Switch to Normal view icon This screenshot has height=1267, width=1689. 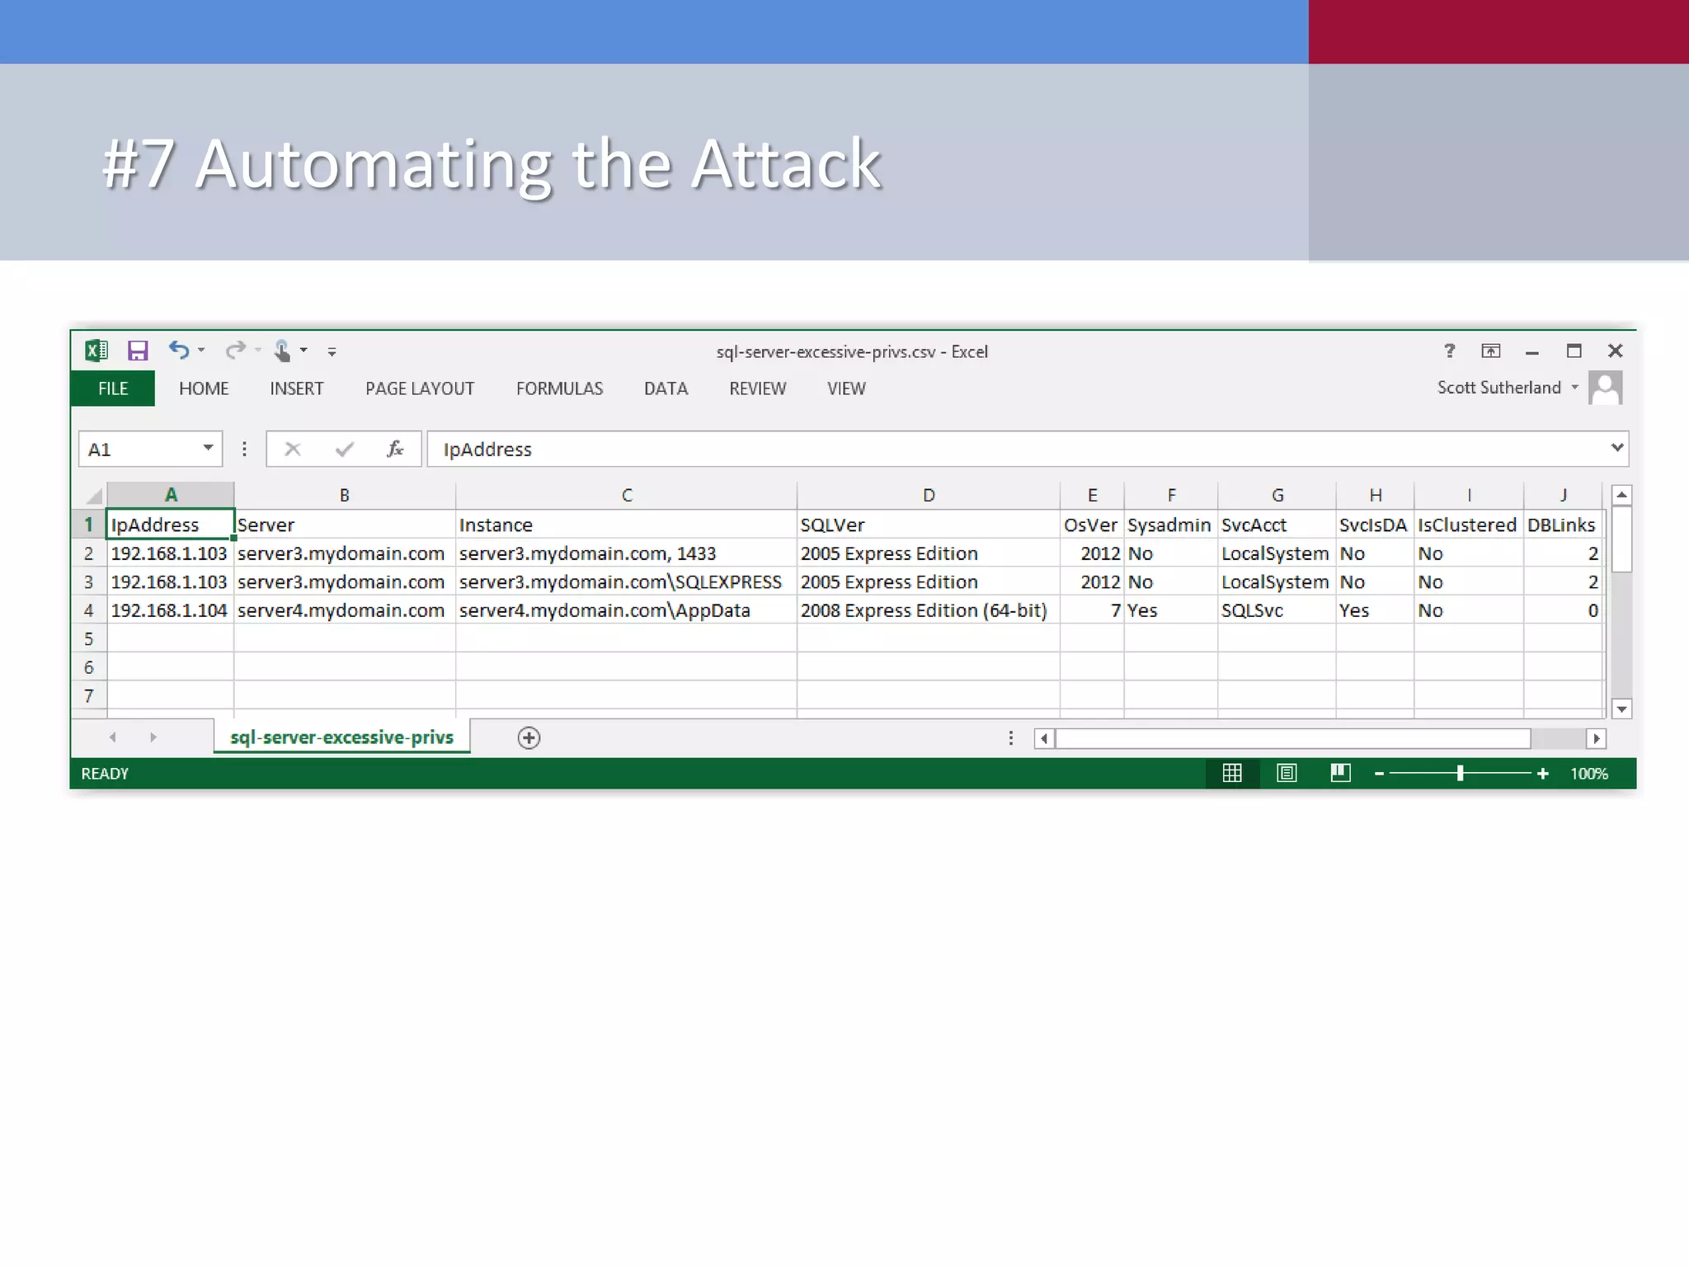click(1232, 773)
